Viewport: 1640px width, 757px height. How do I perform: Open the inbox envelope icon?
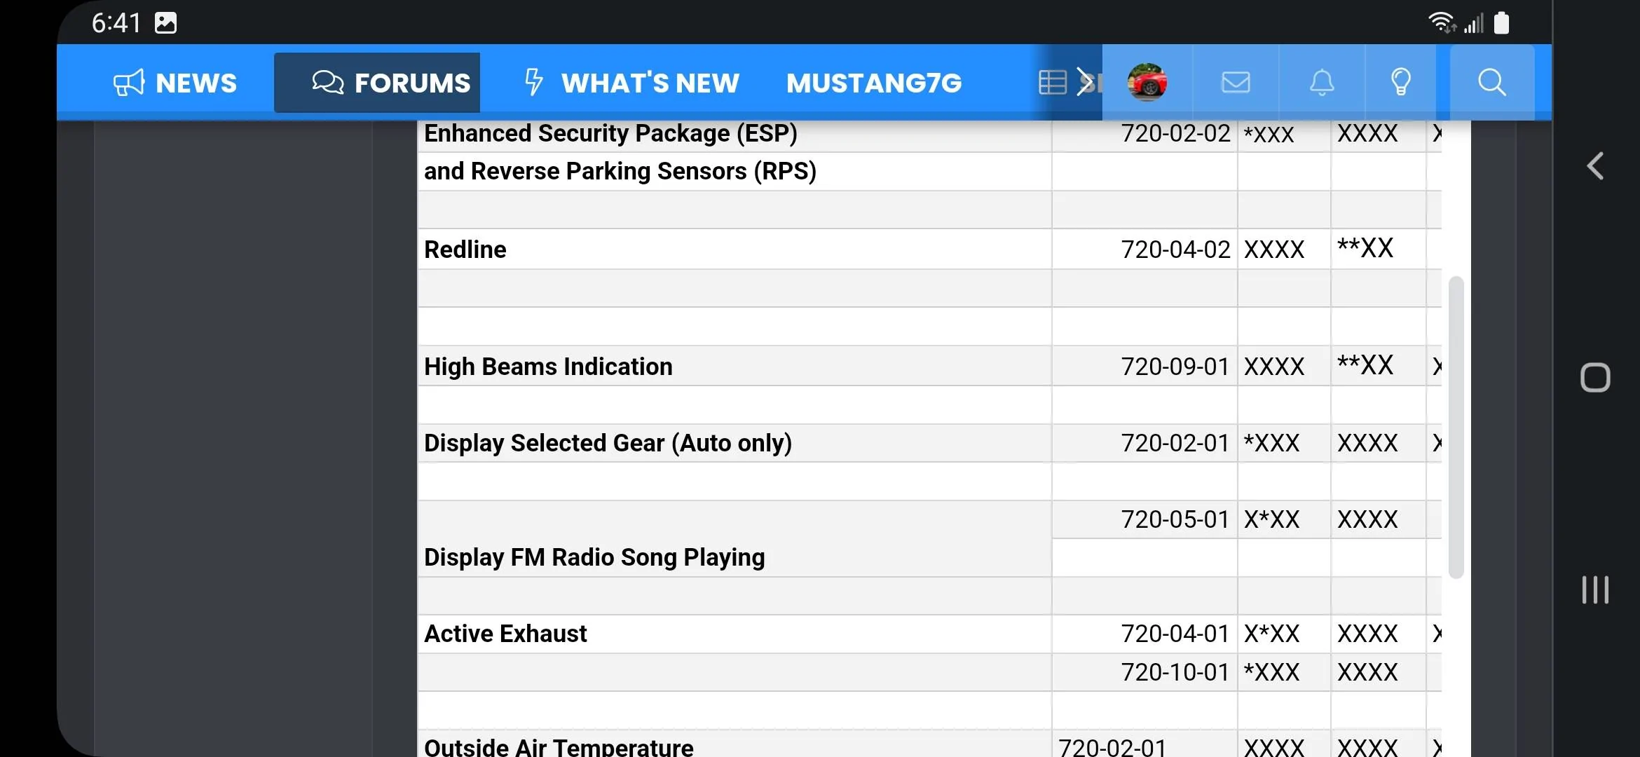click(1236, 82)
